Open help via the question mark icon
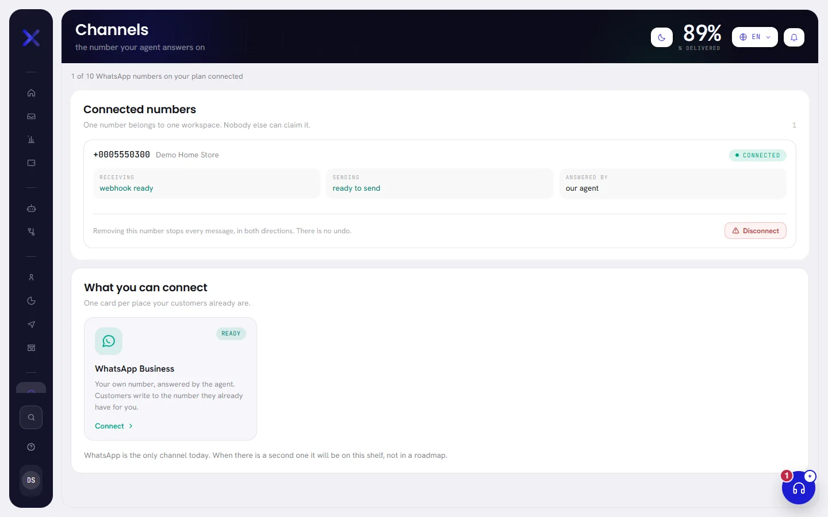 pos(31,447)
